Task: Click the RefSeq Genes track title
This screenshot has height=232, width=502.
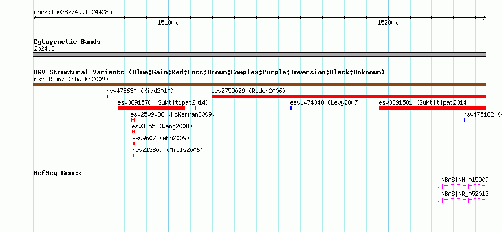Action: tap(58, 173)
